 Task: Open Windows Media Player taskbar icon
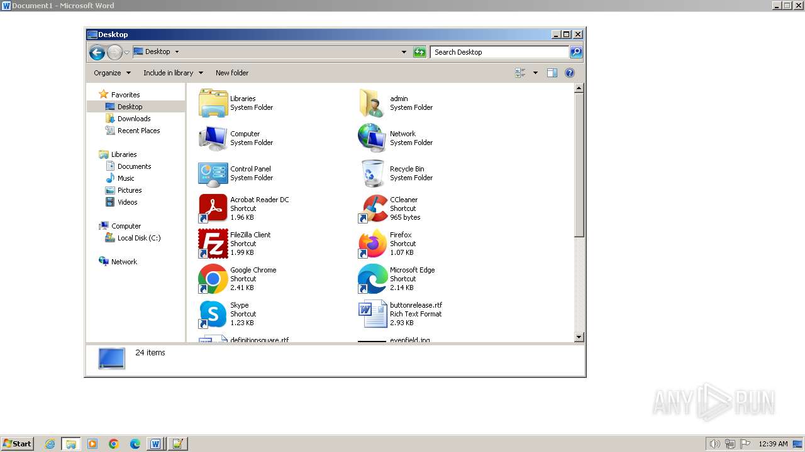[x=92, y=444]
